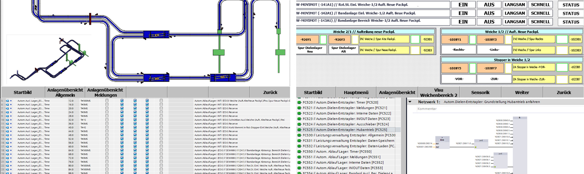This screenshot has height=174, width=584.
Task: Click the FC520 Timer block icon
Action: [299, 102]
